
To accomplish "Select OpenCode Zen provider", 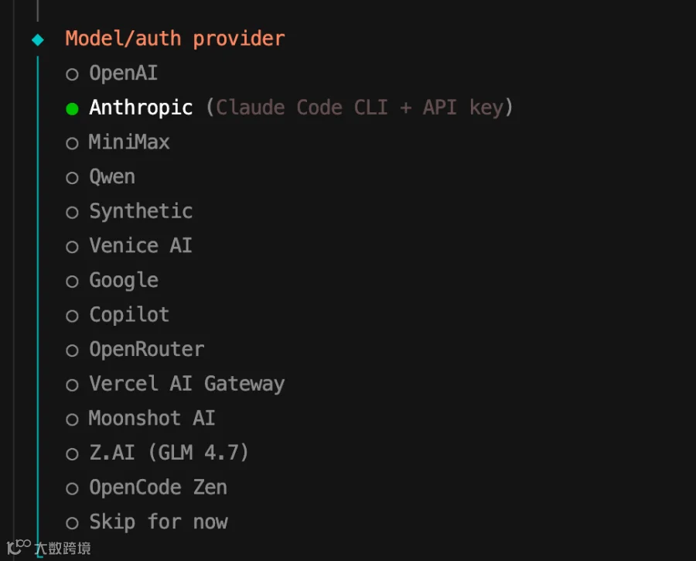I will (x=146, y=488).
